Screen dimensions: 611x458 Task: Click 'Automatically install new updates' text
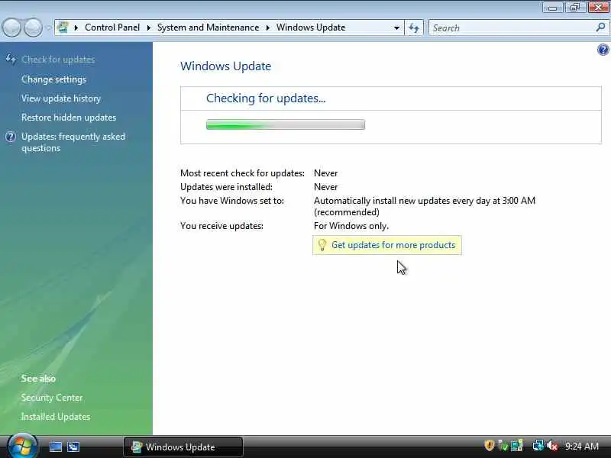pos(425,206)
